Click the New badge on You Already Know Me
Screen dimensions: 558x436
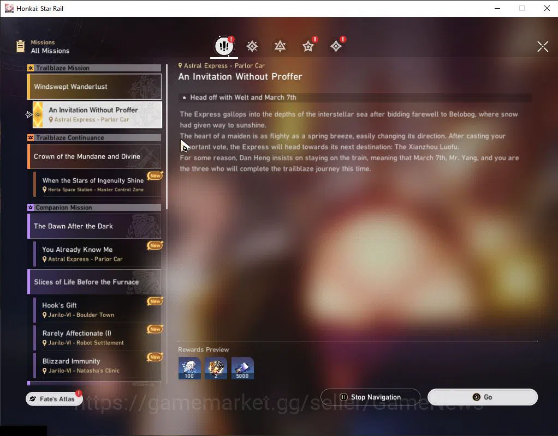tap(155, 246)
